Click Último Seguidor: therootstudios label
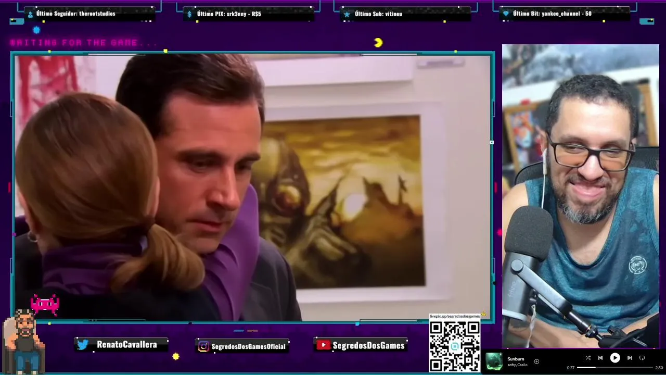666x375 pixels. coord(75,14)
